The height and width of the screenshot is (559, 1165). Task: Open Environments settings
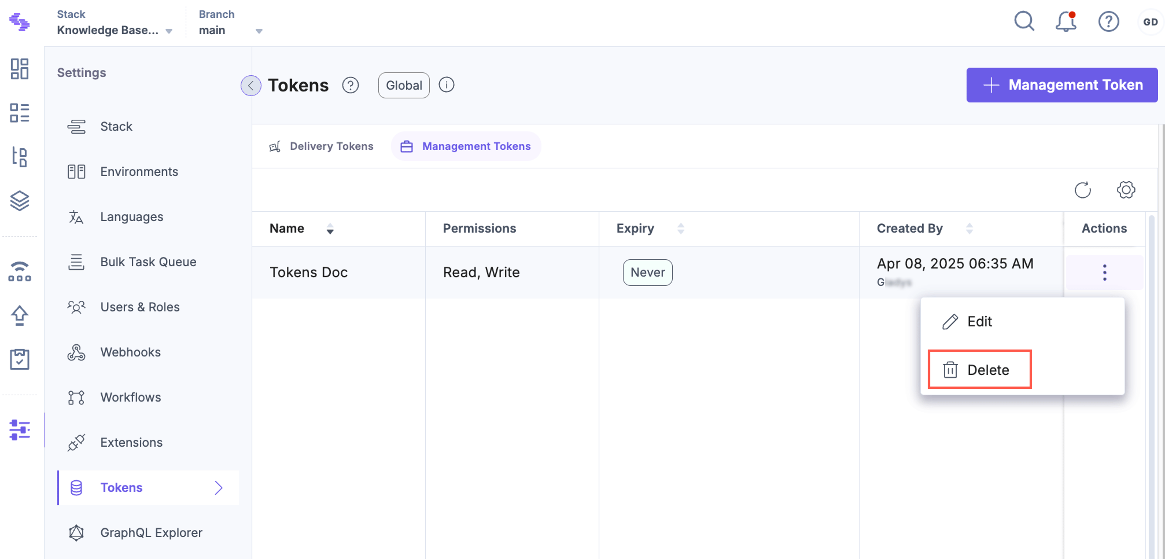pyautogui.click(x=148, y=172)
